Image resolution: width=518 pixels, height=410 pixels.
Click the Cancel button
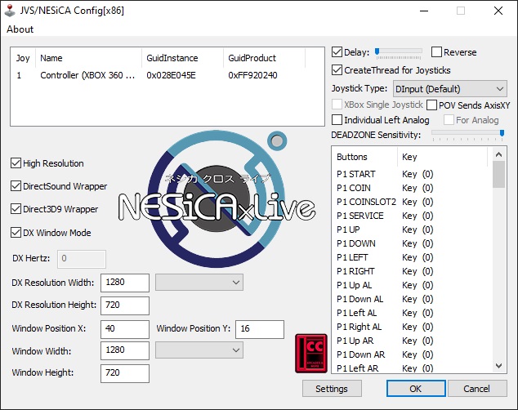tap(477, 389)
